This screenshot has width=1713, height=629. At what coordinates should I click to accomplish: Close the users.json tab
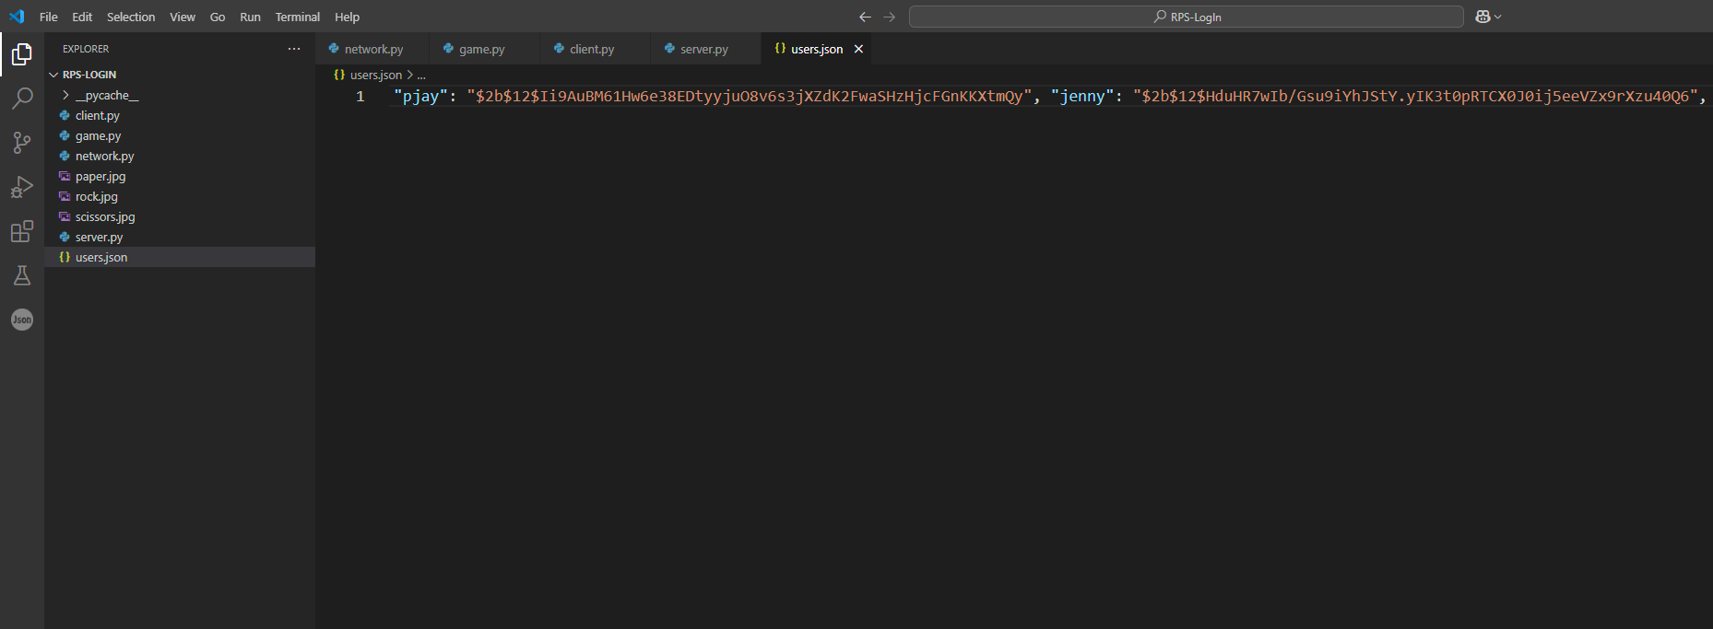pos(858,49)
